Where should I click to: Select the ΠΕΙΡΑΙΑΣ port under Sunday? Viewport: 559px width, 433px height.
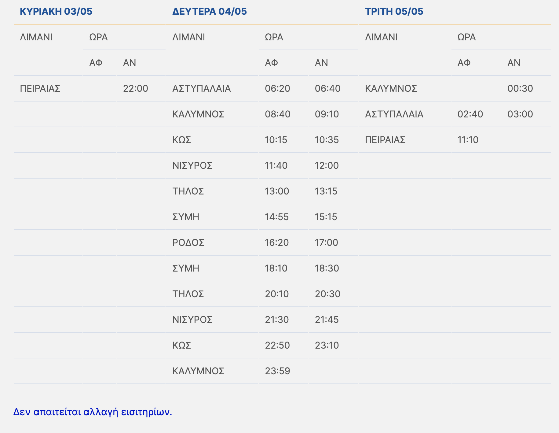point(40,88)
